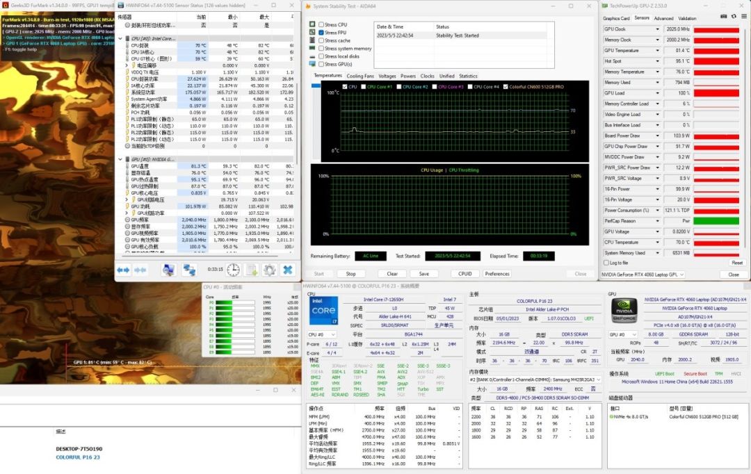Open GPU Clock sensor dropdown arrow
This screenshot has width=751, height=474.
coord(657,29)
